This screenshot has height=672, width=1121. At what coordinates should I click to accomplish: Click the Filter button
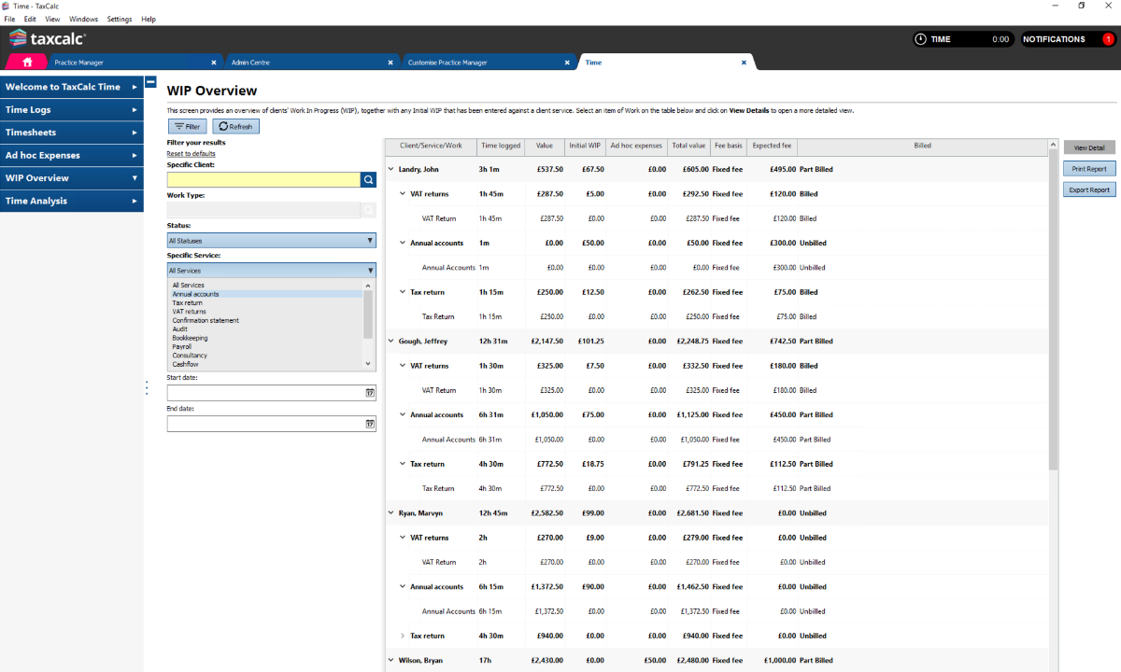point(187,126)
